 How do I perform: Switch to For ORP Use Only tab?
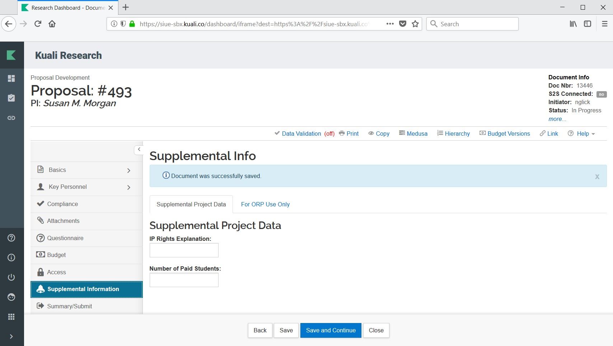pyautogui.click(x=265, y=204)
